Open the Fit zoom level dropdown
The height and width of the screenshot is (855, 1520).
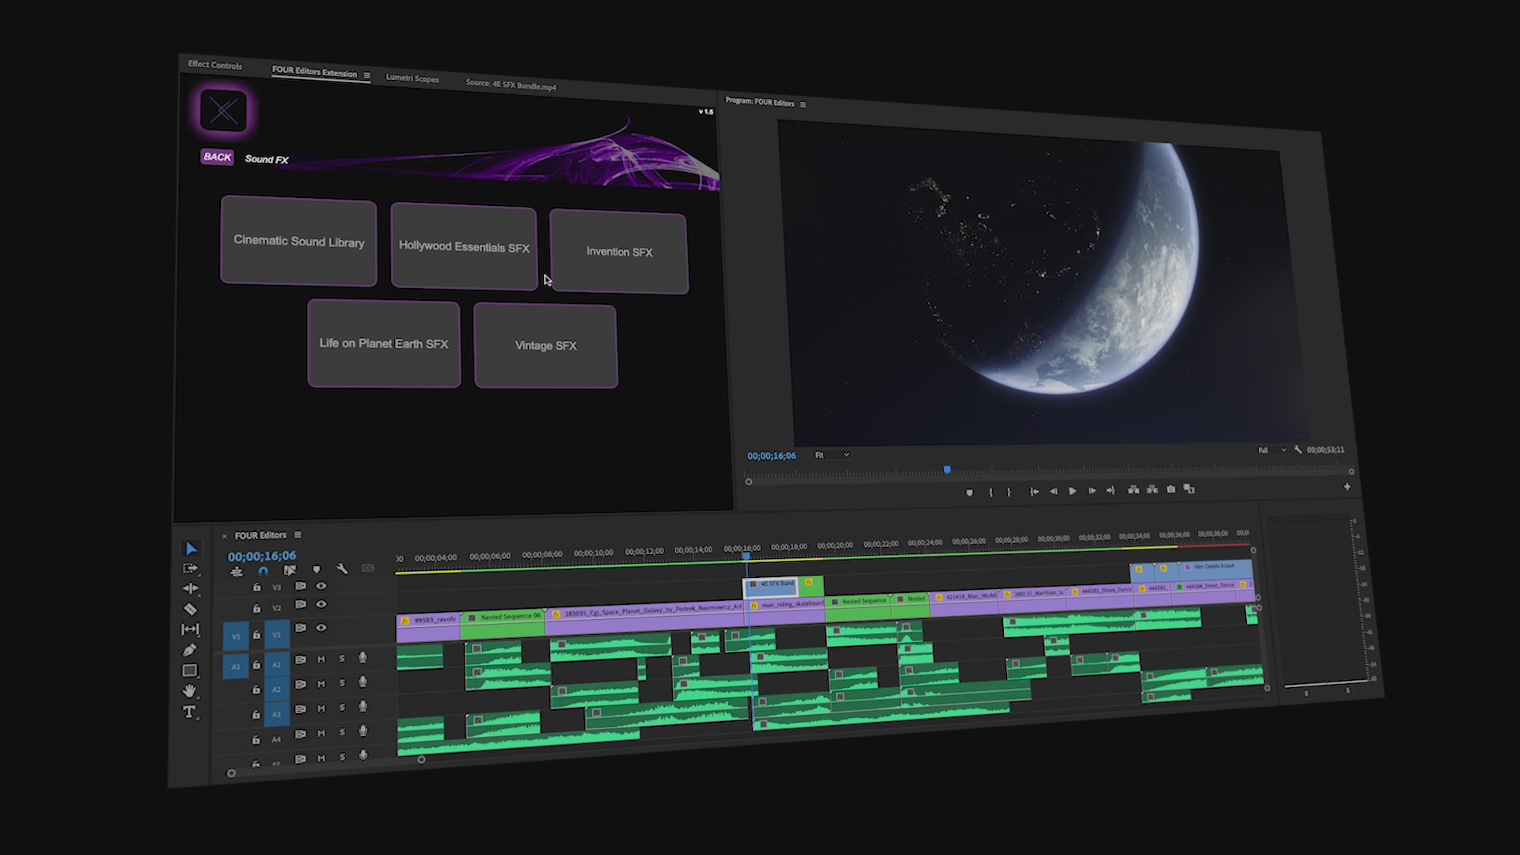click(831, 455)
